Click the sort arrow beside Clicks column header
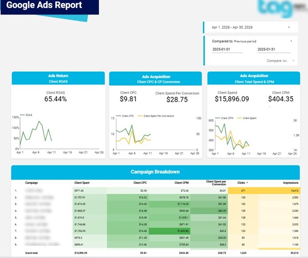 click(x=247, y=183)
